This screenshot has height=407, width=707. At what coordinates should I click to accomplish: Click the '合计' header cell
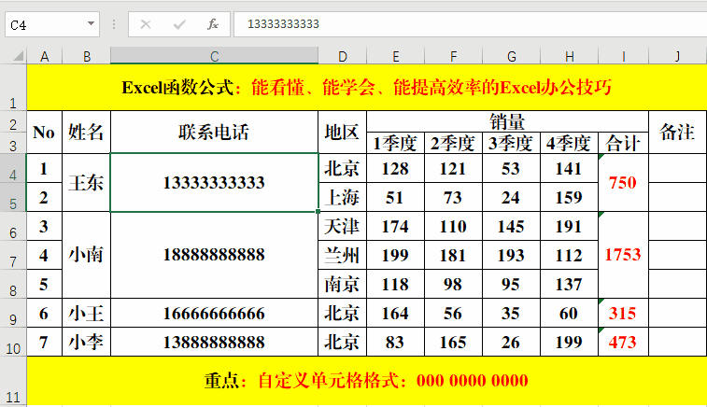pos(623,143)
